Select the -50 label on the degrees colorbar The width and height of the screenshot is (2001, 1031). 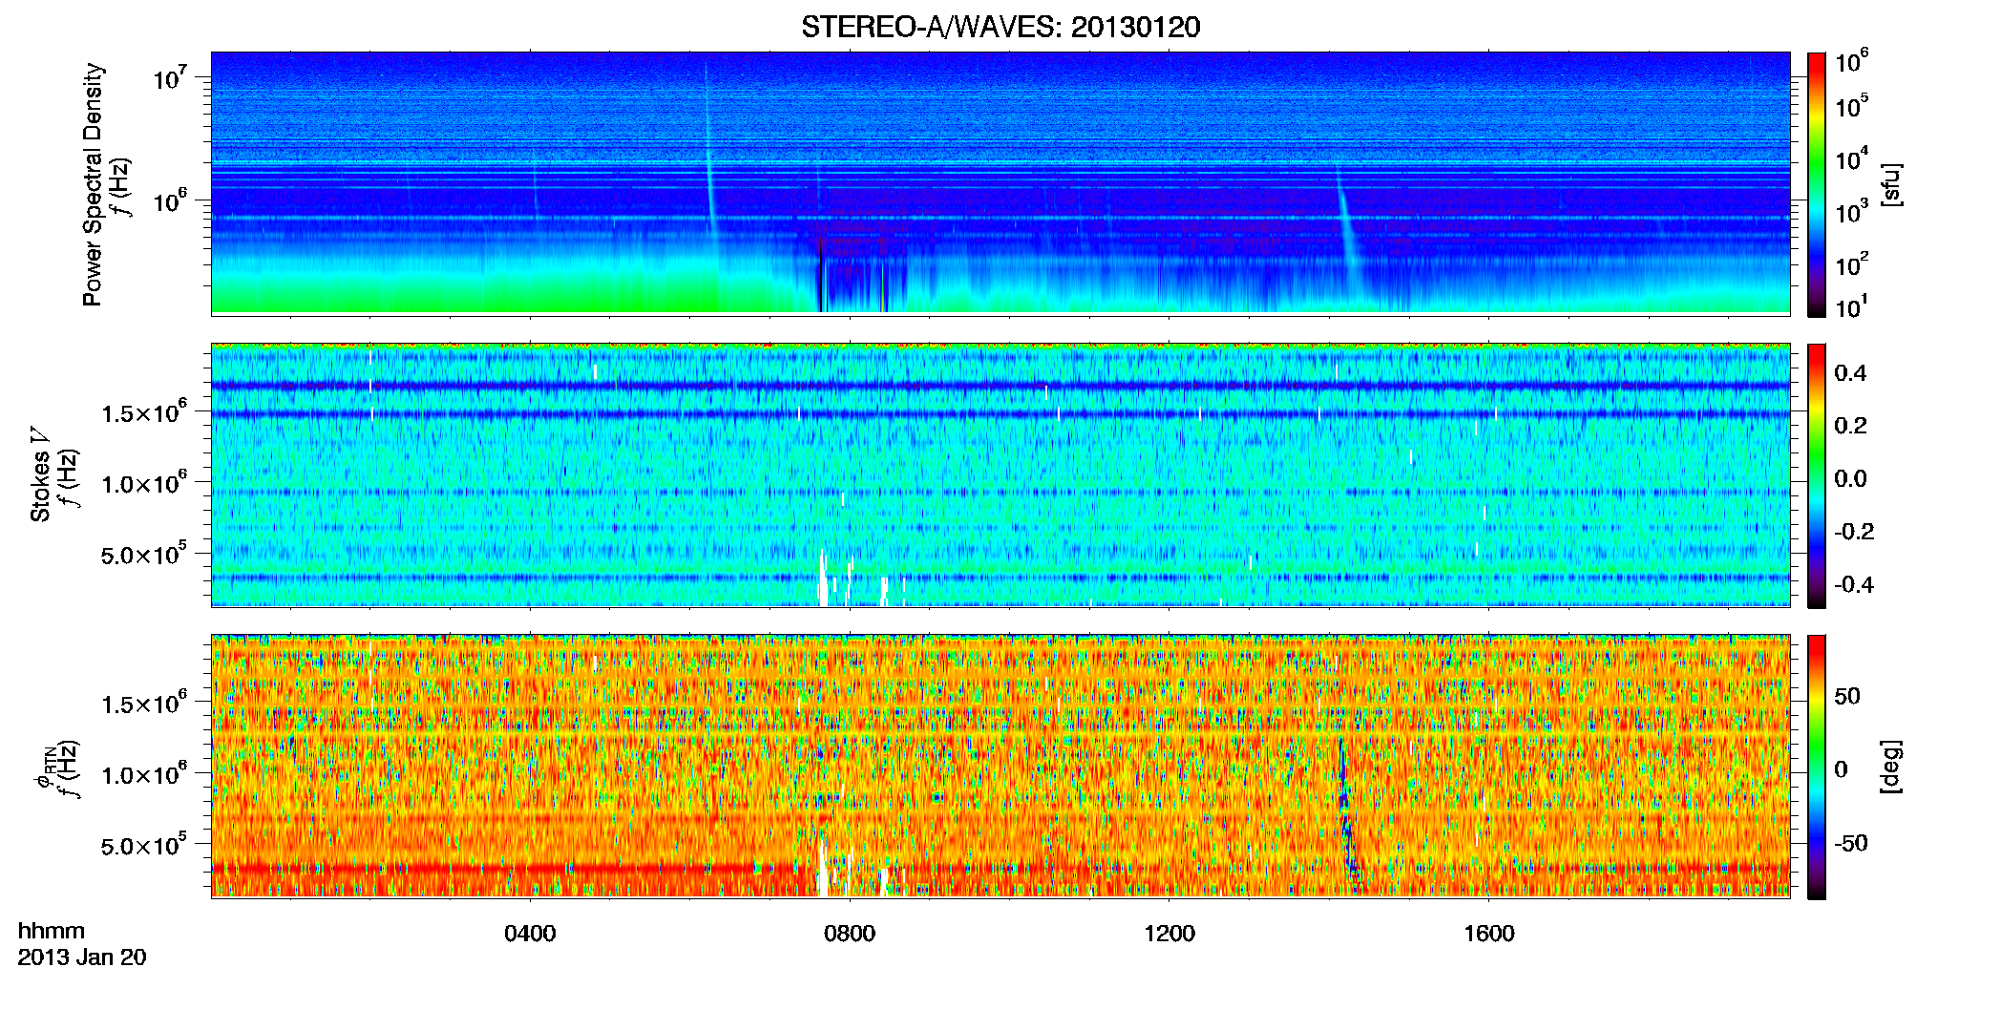pyautogui.click(x=1851, y=843)
